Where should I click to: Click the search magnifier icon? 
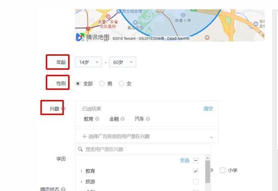point(80,149)
